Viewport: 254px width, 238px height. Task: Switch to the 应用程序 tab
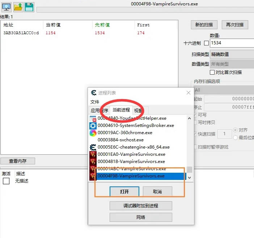[99, 110]
